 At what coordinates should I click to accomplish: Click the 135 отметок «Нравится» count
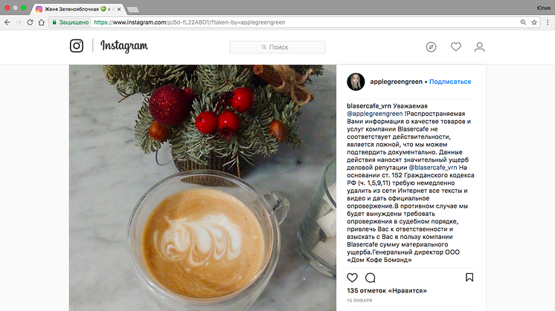[387, 290]
